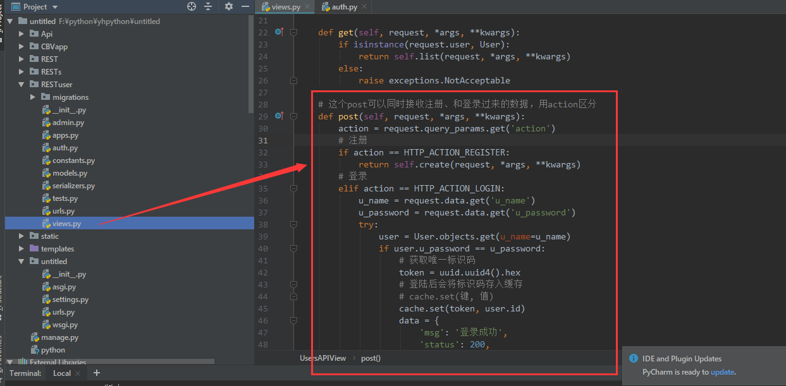Fold the data dict at line 46
786x386 pixels.
(x=293, y=320)
